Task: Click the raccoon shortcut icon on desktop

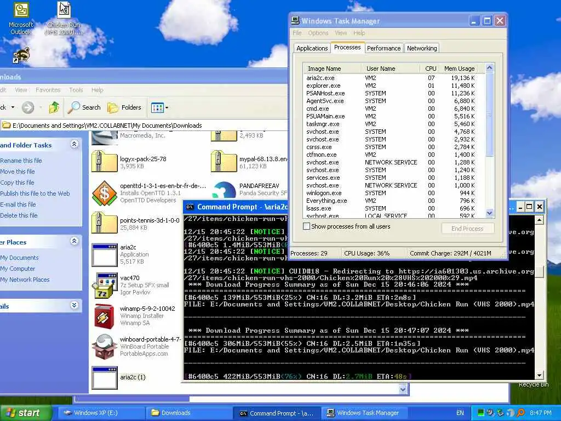Action: 21,55
